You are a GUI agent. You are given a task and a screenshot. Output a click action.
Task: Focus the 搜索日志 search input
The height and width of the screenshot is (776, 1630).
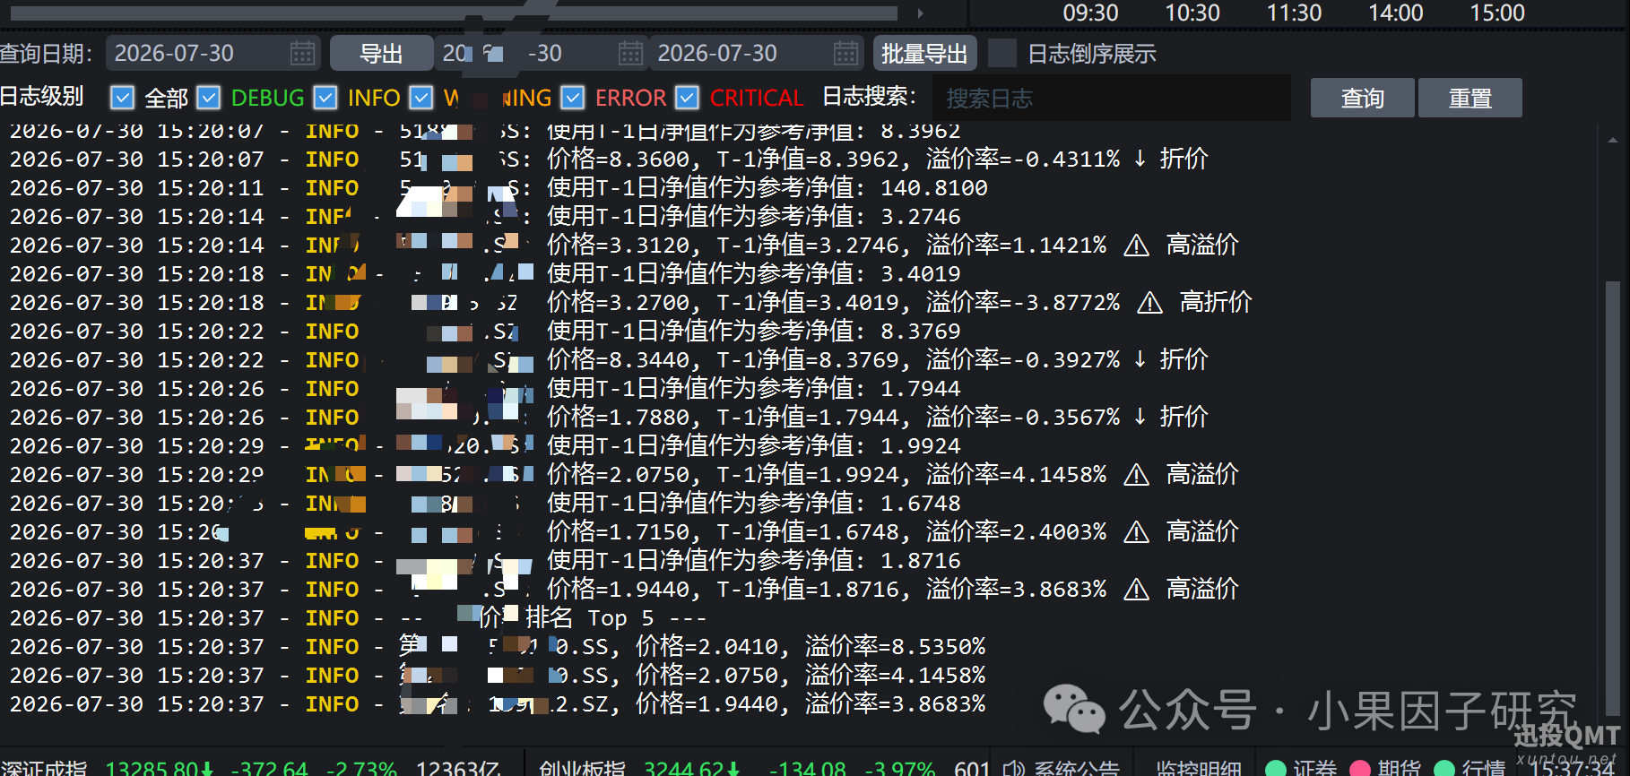[1111, 98]
